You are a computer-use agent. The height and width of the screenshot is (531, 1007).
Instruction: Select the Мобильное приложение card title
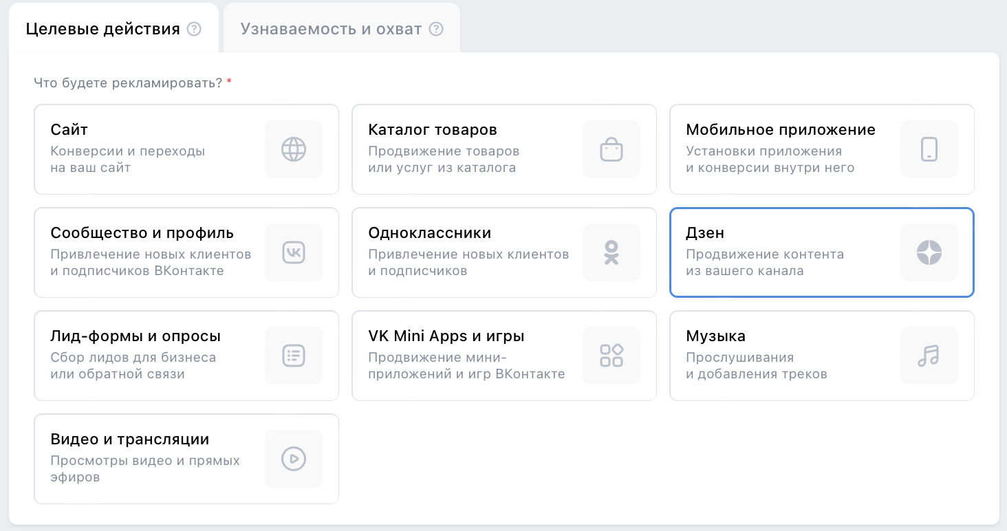(781, 130)
